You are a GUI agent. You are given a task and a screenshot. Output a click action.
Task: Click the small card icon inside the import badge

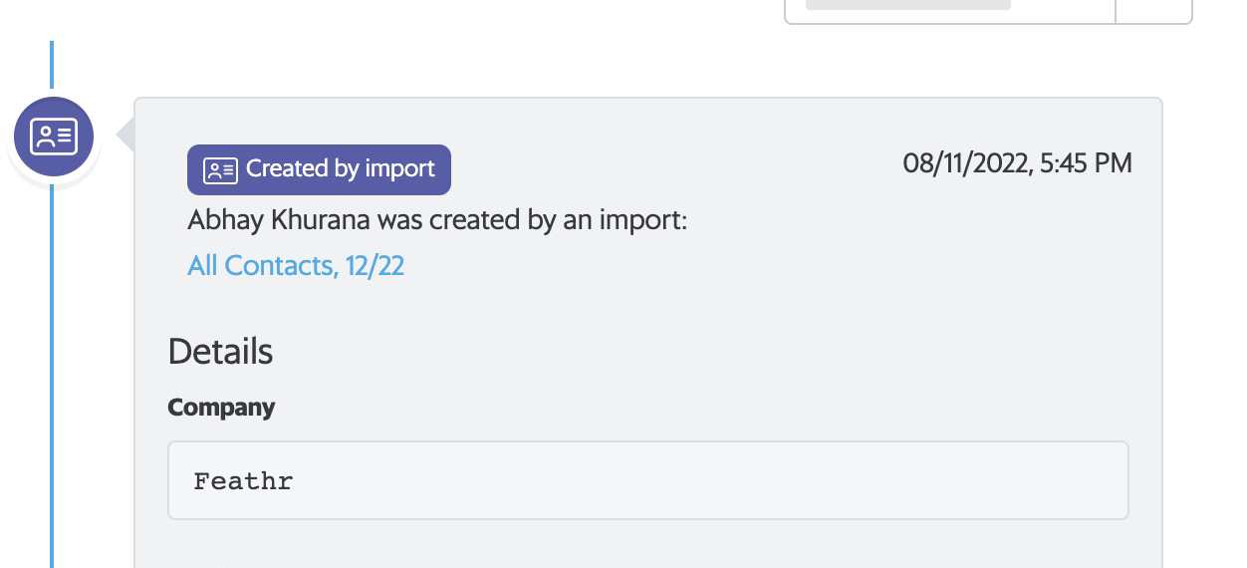219,170
